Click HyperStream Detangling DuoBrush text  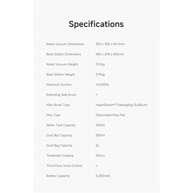point(122,105)
